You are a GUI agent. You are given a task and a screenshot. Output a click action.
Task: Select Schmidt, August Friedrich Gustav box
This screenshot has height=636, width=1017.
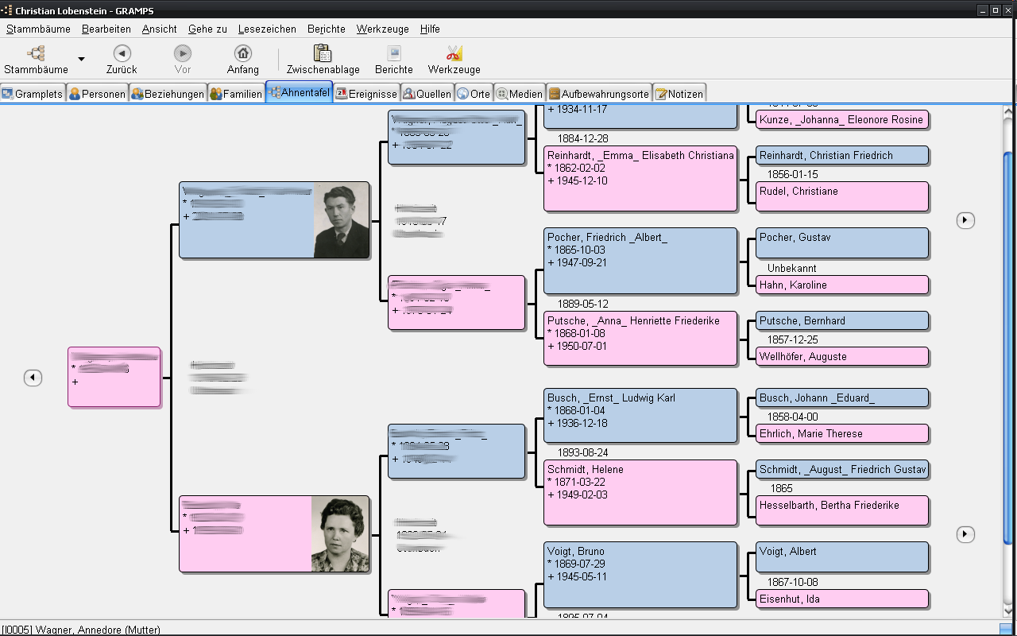pyautogui.click(x=842, y=470)
